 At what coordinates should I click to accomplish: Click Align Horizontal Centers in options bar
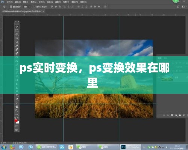[x=68, y=7]
